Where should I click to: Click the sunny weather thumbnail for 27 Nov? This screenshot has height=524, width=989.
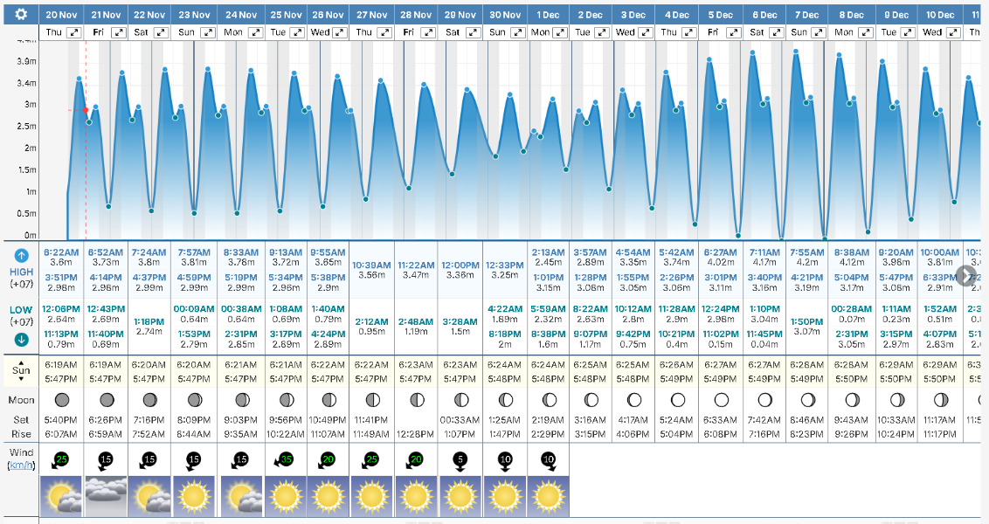click(371, 496)
